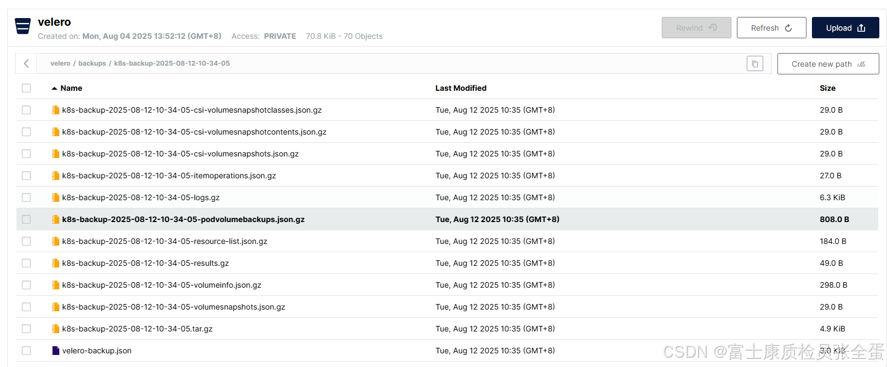Open podvolumebackups.json.gz file
The image size is (887, 367).
coord(184,219)
